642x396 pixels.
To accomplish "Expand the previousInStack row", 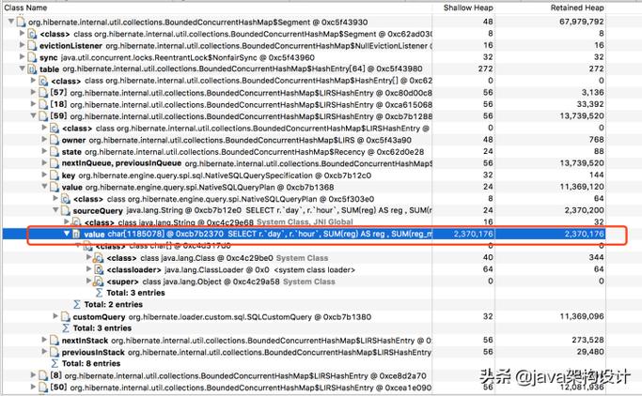I will (44, 352).
